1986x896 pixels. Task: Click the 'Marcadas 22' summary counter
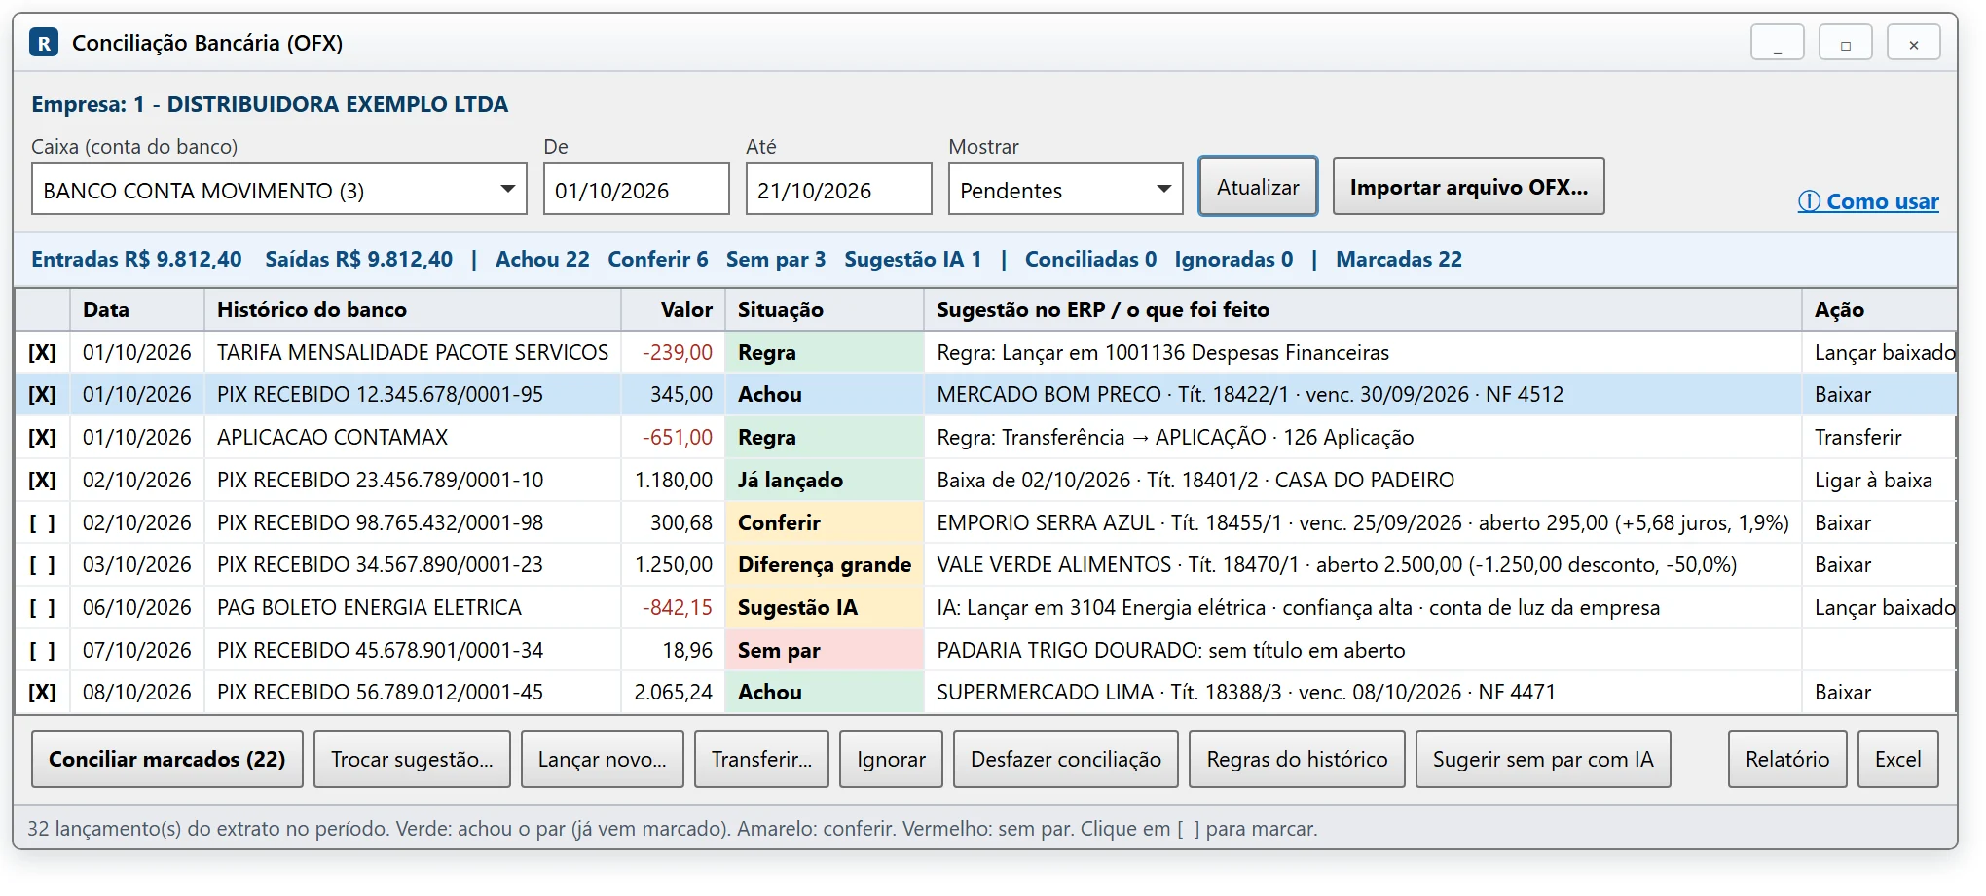[x=1398, y=259]
